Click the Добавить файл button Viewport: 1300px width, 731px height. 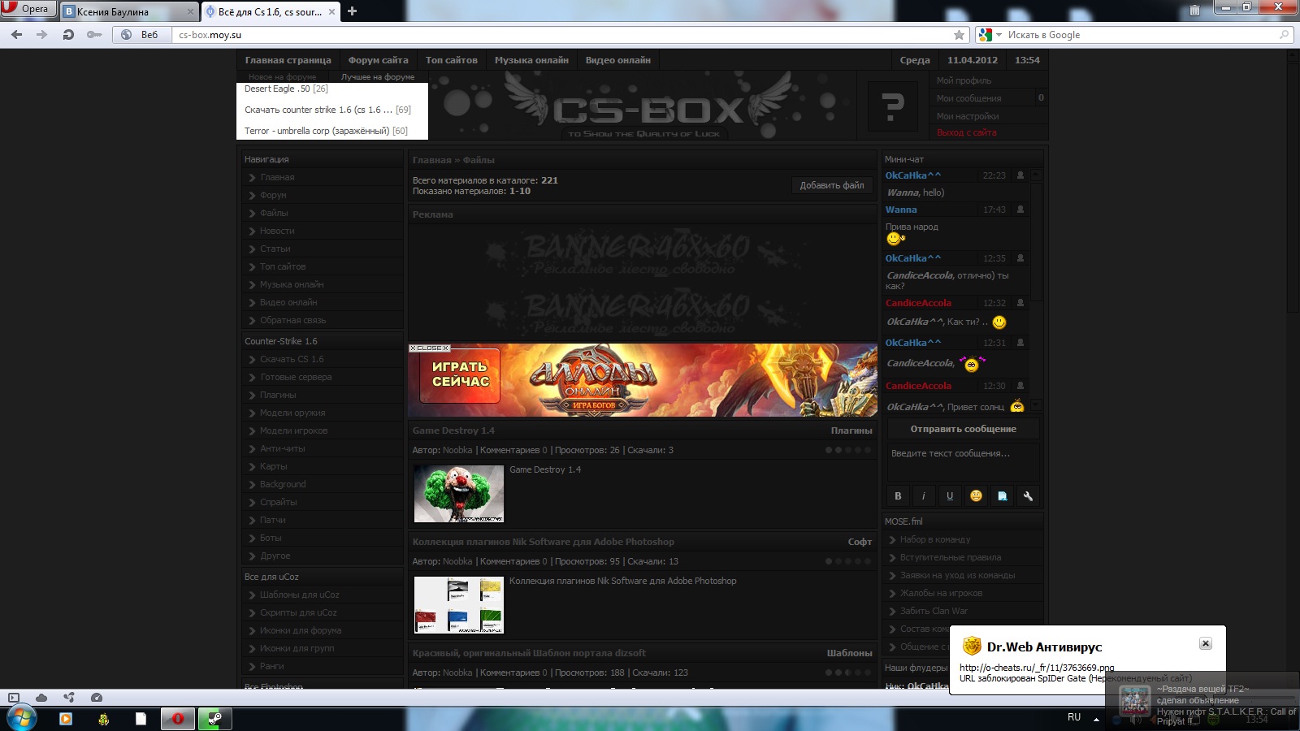click(832, 185)
